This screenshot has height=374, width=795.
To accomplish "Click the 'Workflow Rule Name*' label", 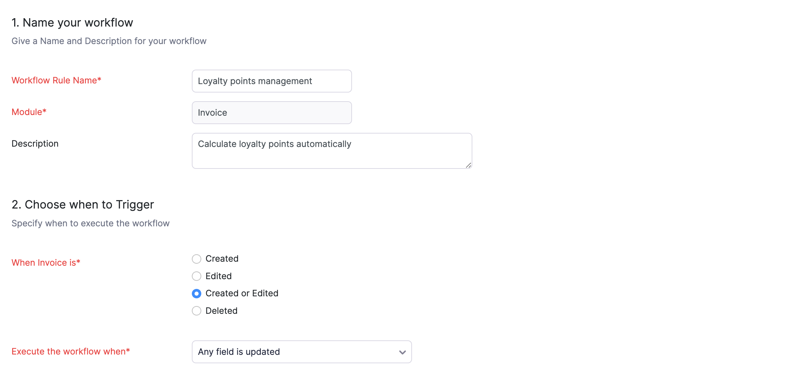I will pos(56,80).
